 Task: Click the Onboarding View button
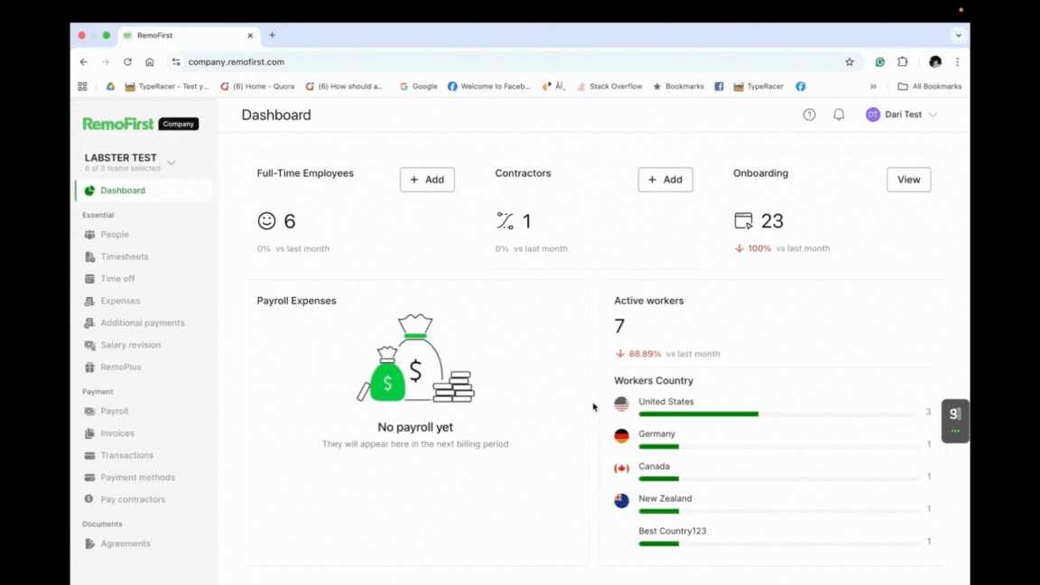(908, 180)
